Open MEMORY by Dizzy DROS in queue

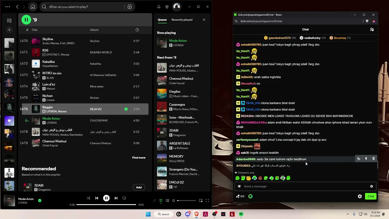[181, 158]
